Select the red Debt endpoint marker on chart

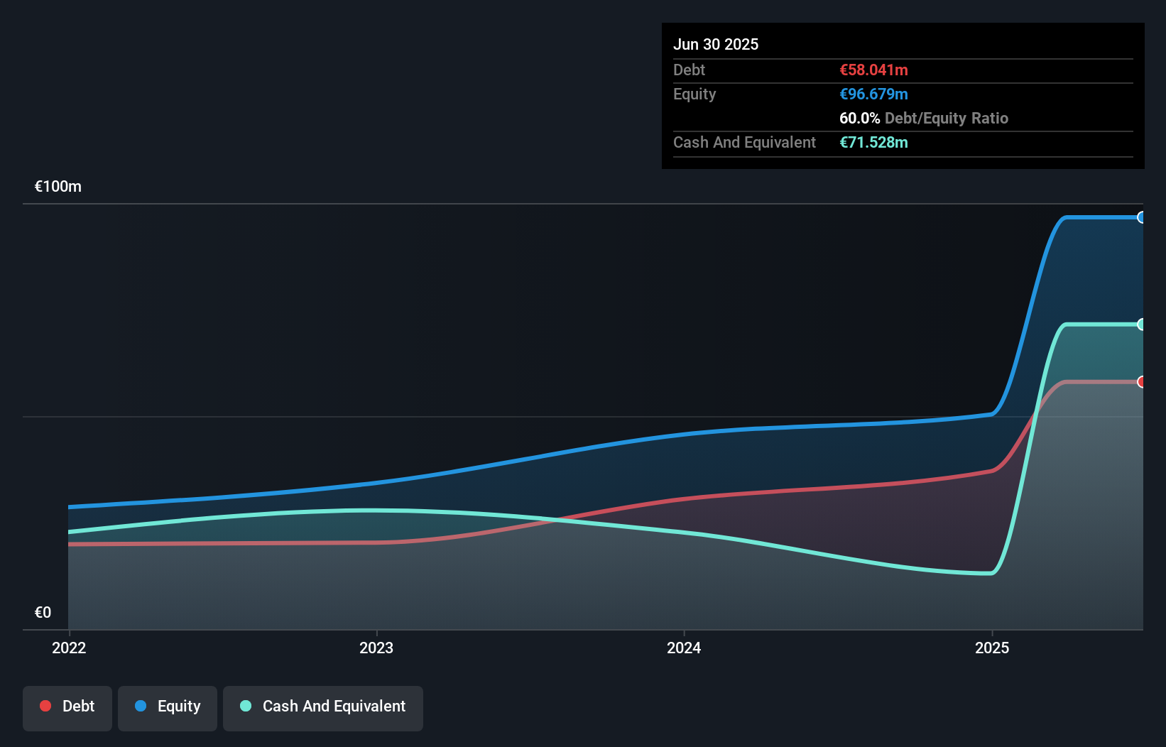[x=1142, y=382]
